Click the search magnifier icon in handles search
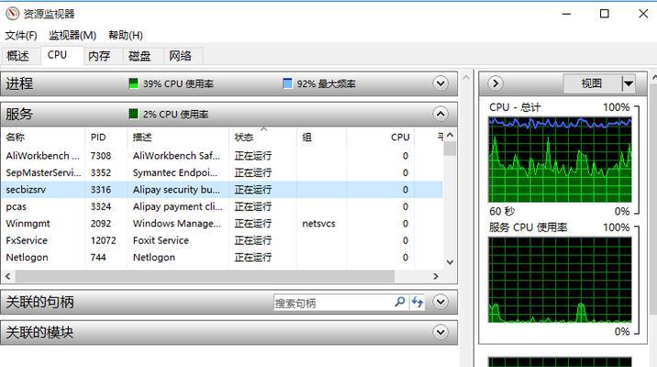 [400, 302]
